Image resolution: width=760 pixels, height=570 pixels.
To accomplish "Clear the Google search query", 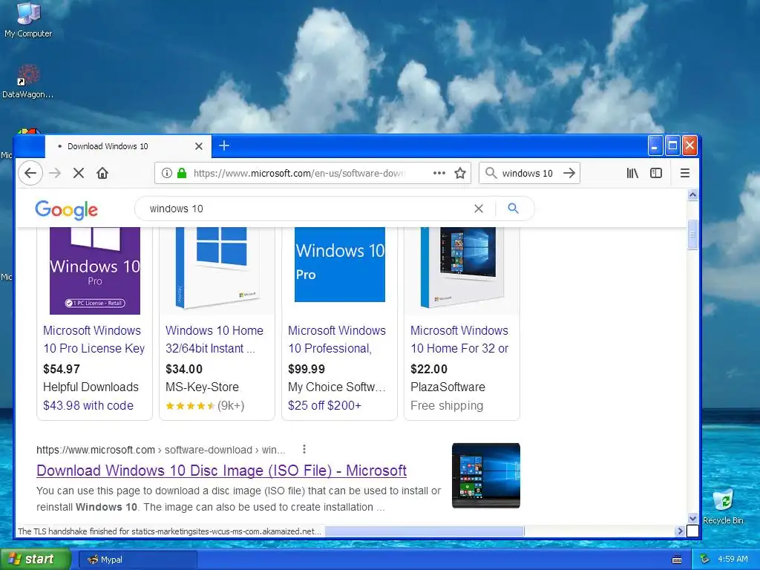I will pos(479,209).
